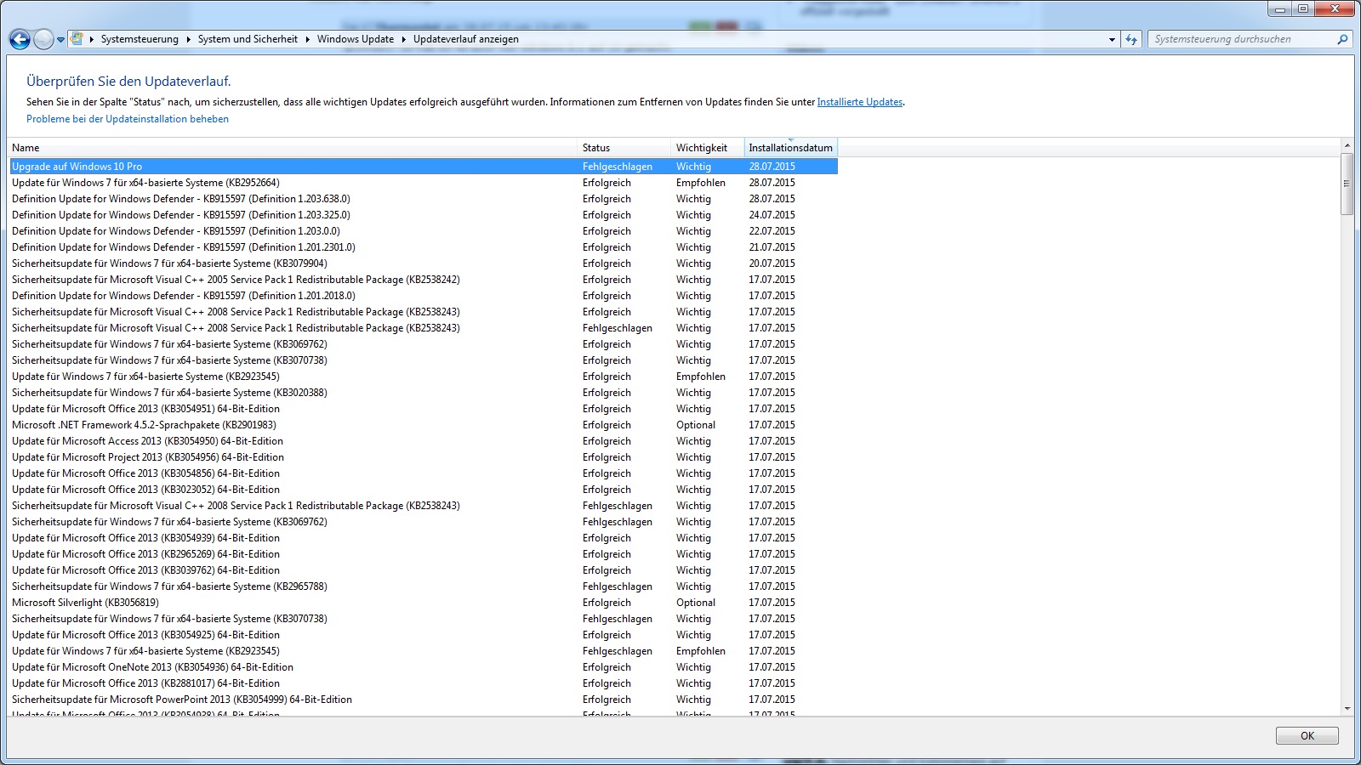The height and width of the screenshot is (765, 1361).
Task: Open the recent pages dropdown arrow
Action: coord(60,40)
